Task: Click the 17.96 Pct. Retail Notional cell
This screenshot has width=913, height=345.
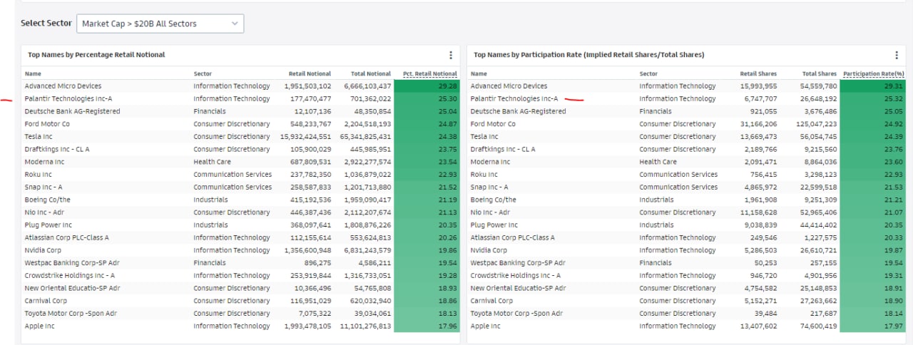Action: coord(427,326)
